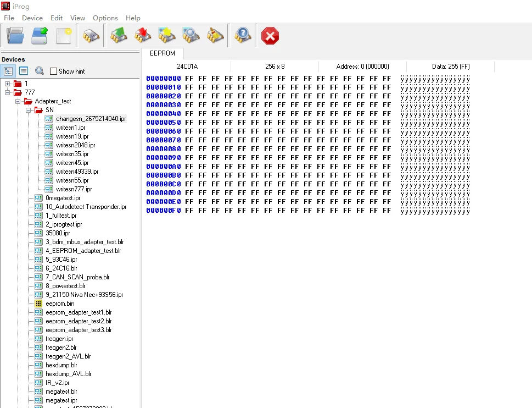Switch Devices panel to tree view

coord(8,71)
